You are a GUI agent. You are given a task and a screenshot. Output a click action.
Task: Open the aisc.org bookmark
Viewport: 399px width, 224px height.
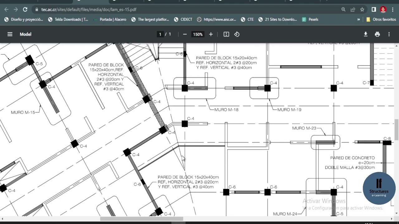coord(217,19)
